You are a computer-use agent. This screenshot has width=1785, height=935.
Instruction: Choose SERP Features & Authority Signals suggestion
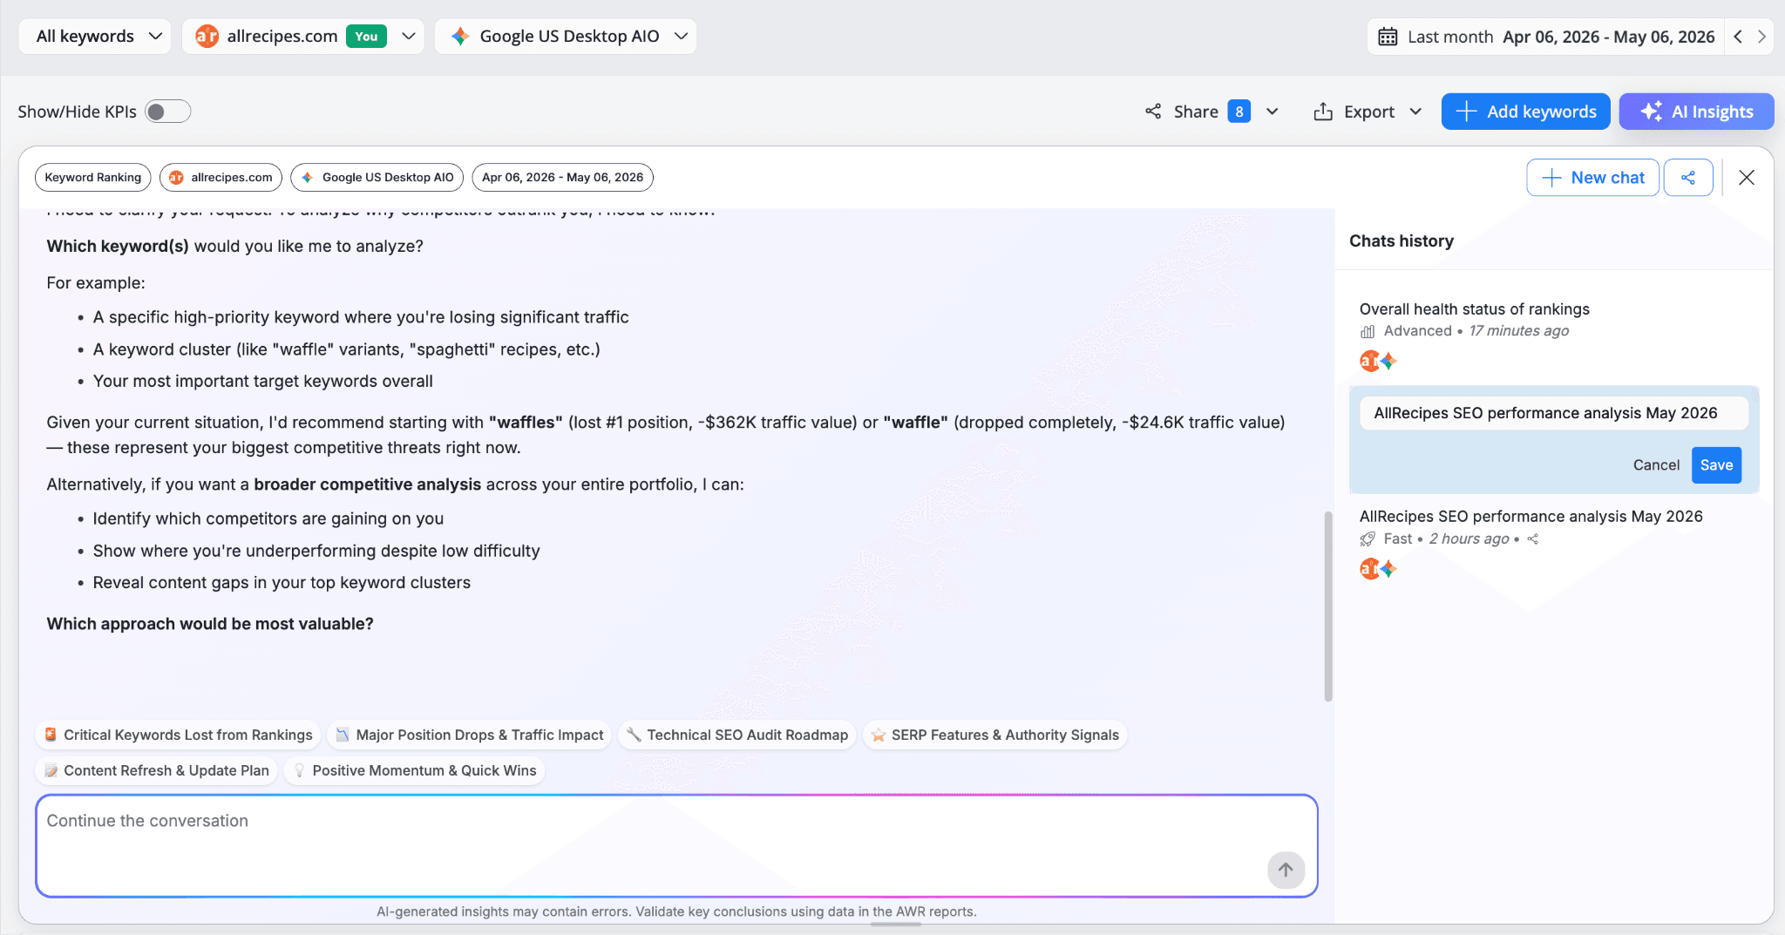pyautogui.click(x=995, y=735)
